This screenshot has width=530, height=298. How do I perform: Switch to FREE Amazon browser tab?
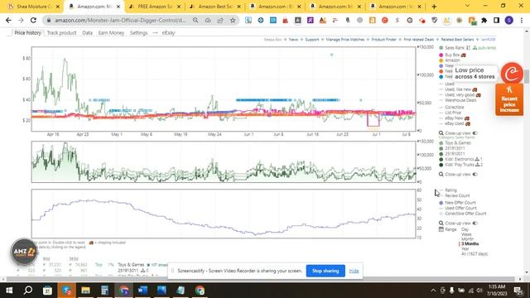156,7
